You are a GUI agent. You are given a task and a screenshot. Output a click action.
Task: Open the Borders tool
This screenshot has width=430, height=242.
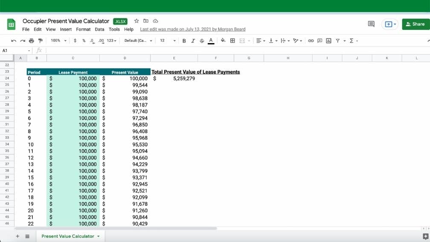(x=232, y=41)
